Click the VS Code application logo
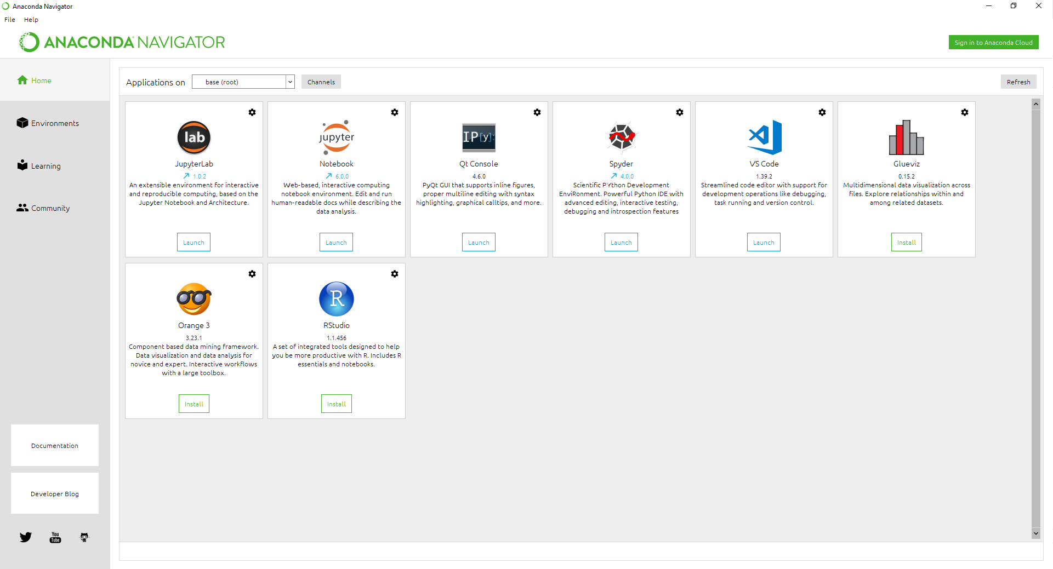 point(764,137)
